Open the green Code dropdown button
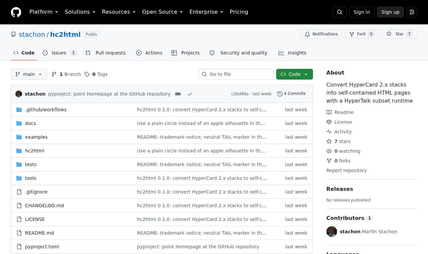 pyautogui.click(x=295, y=74)
